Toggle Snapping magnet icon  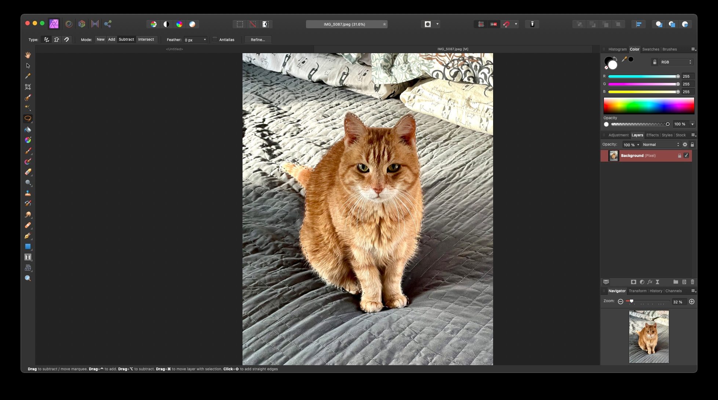click(507, 24)
